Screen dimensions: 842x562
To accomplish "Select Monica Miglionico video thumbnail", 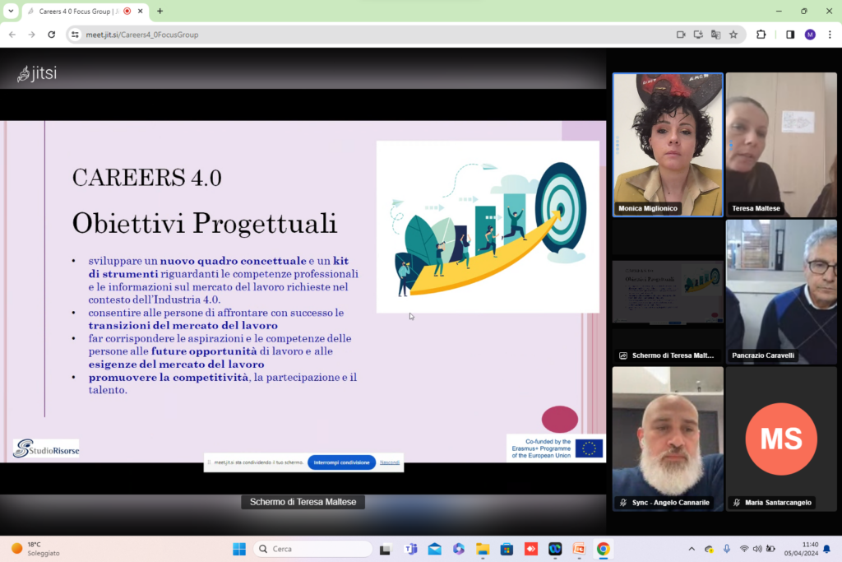I will pos(668,145).
